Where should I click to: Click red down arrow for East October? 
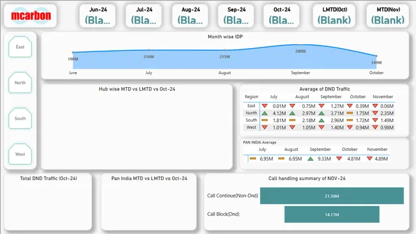click(350, 106)
